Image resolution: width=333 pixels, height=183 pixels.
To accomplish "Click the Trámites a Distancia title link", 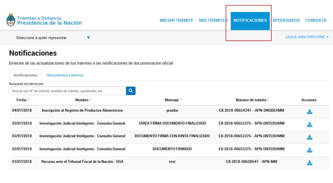I will pyautogui.click(x=39, y=18).
